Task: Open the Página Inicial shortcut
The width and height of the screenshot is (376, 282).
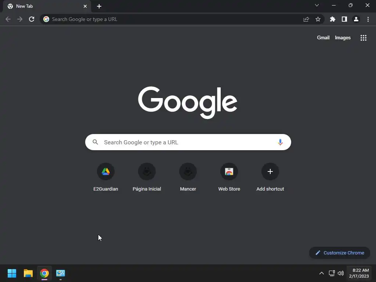Action: pos(147,177)
